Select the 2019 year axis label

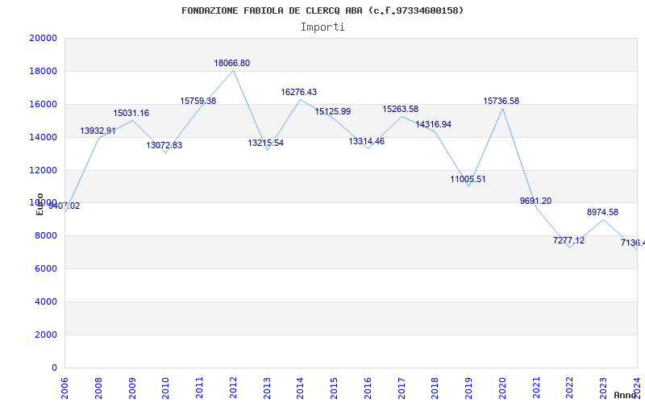click(468, 388)
